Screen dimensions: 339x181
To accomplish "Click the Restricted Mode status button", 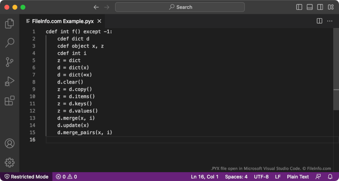I will (26, 177).
